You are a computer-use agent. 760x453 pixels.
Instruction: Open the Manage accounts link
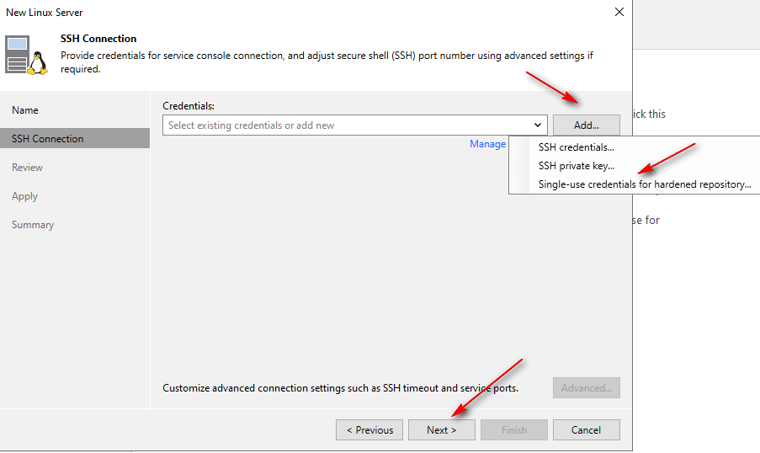[x=488, y=144]
